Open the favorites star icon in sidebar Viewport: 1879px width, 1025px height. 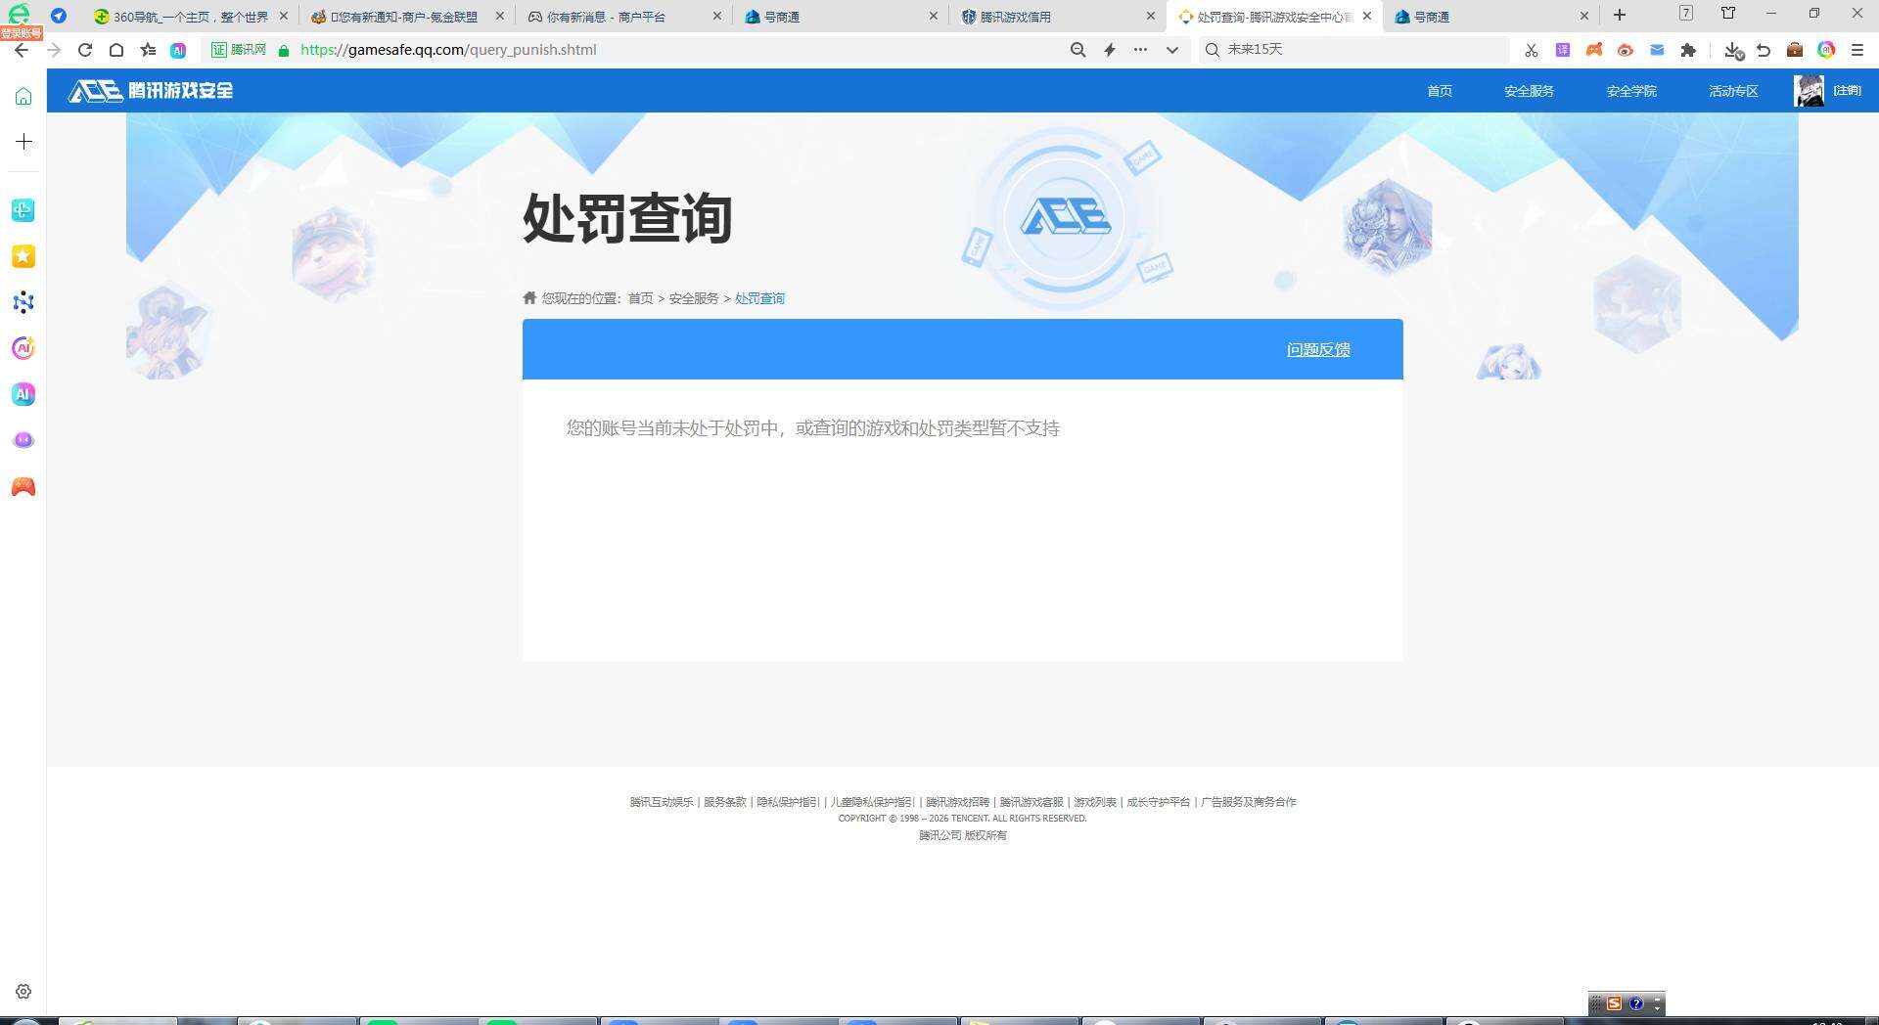tap(23, 256)
